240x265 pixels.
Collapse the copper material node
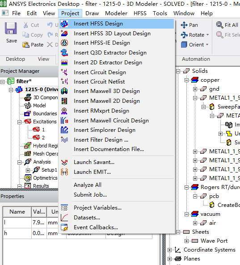click(186, 80)
